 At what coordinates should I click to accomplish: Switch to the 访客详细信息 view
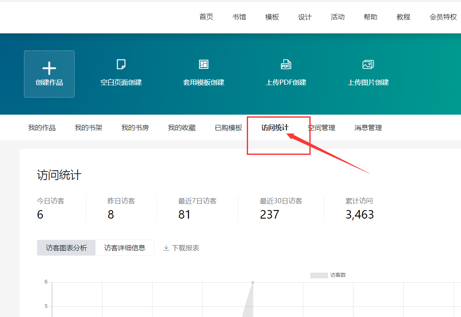click(125, 248)
